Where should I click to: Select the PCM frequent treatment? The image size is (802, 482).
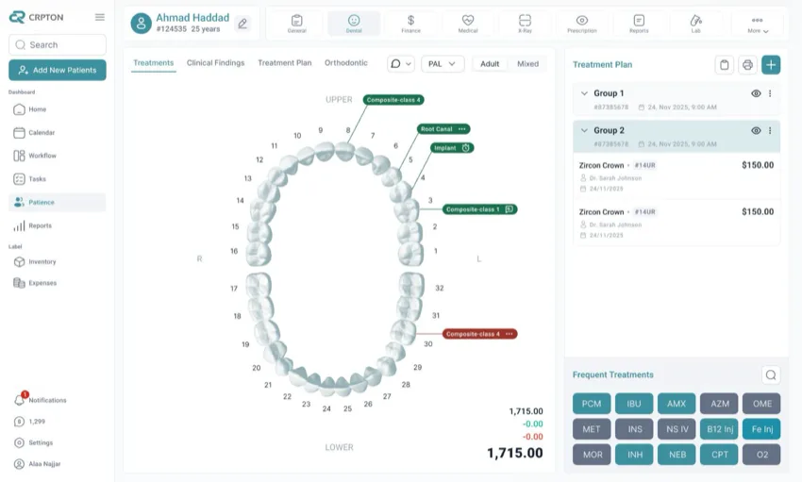tap(592, 404)
